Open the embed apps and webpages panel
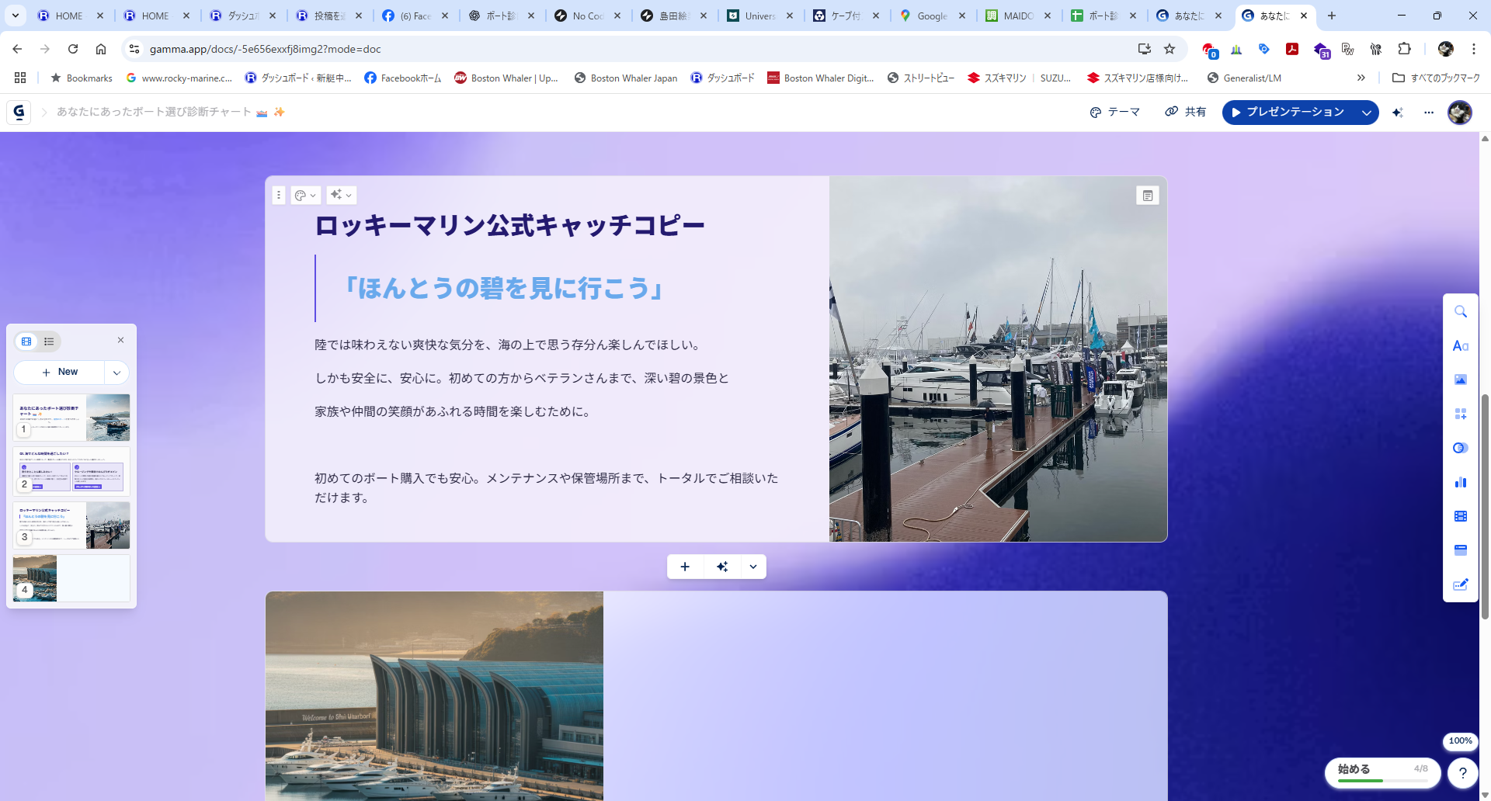The image size is (1491, 801). point(1460,550)
